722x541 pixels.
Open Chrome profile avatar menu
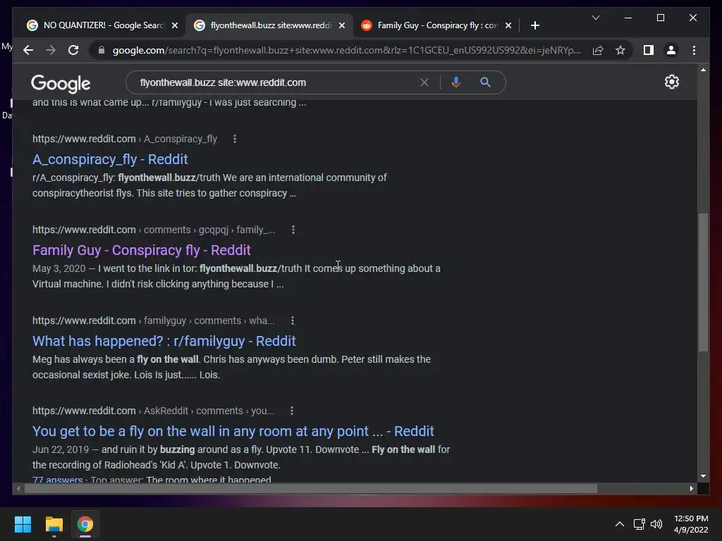tap(671, 50)
